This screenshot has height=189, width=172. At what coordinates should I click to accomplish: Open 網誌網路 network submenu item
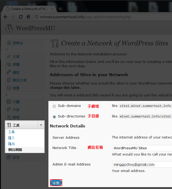15,150
